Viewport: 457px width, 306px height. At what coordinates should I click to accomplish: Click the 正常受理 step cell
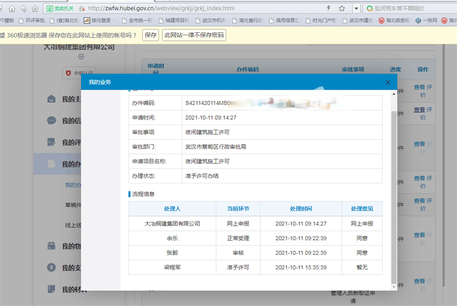(x=238, y=238)
